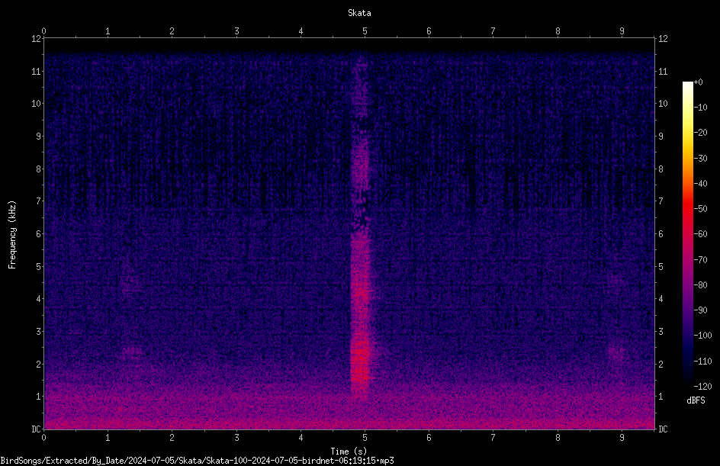720x466 pixels.
Task: Click "10" on the left frequency axis
Action: pyautogui.click(x=36, y=104)
